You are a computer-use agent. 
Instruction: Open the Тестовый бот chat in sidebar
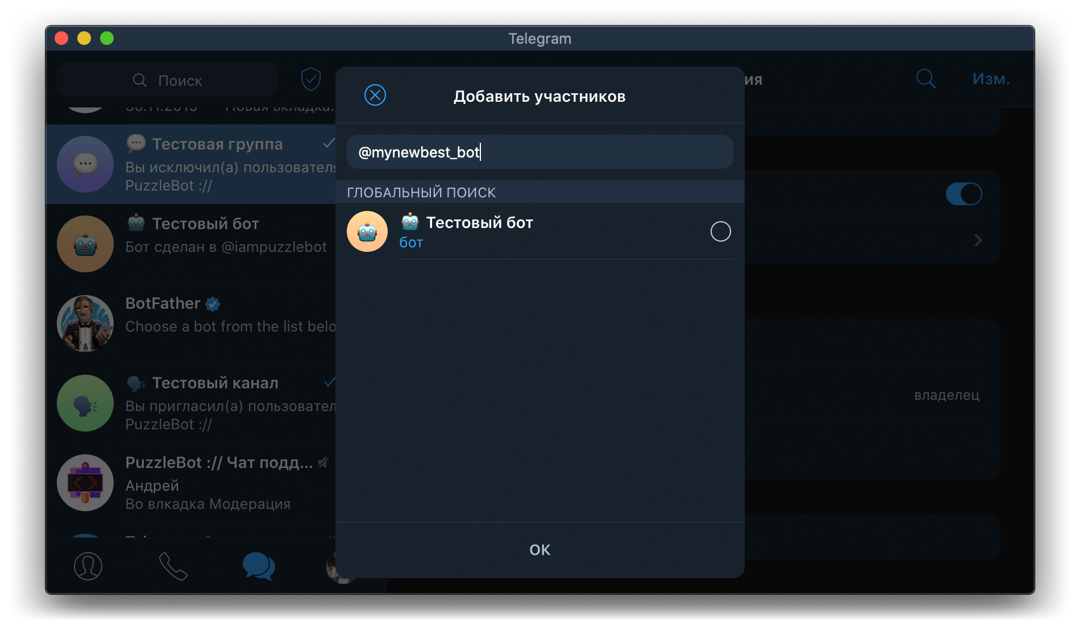click(x=190, y=244)
